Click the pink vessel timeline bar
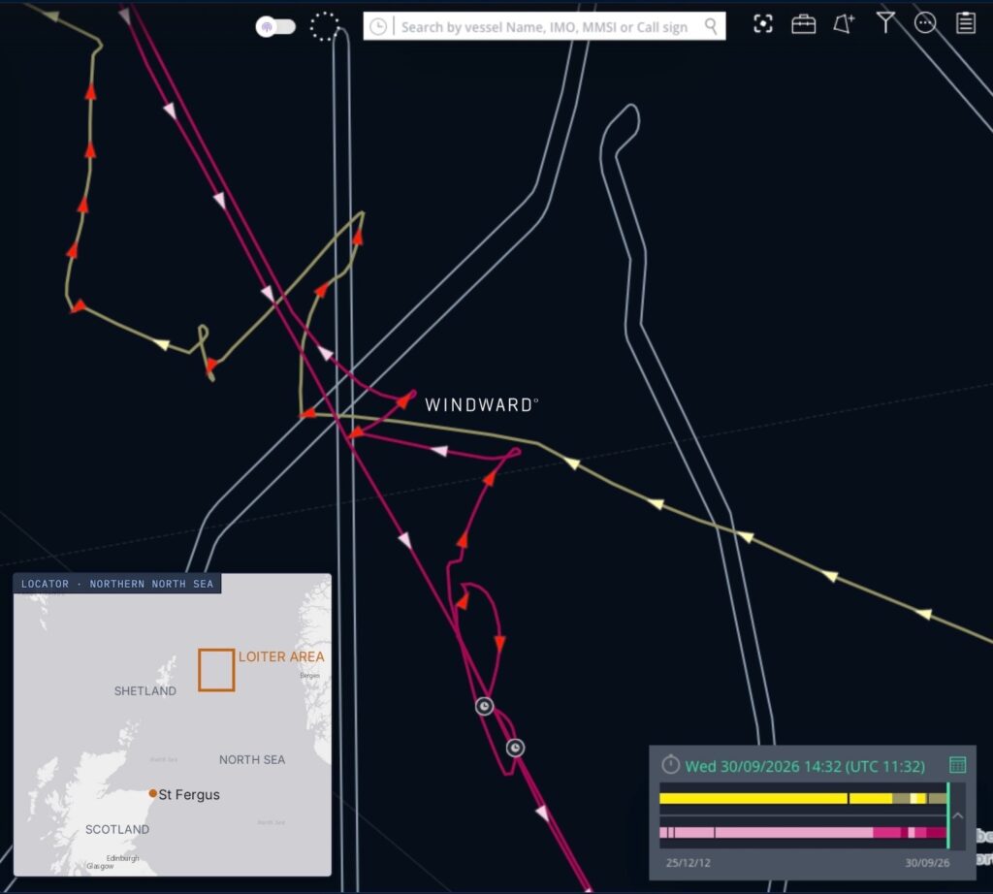The height and width of the screenshot is (894, 993). tap(803, 833)
